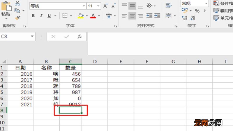
Task: Open fill color dropdown arrow
Action: pyautogui.click(x=87, y=16)
